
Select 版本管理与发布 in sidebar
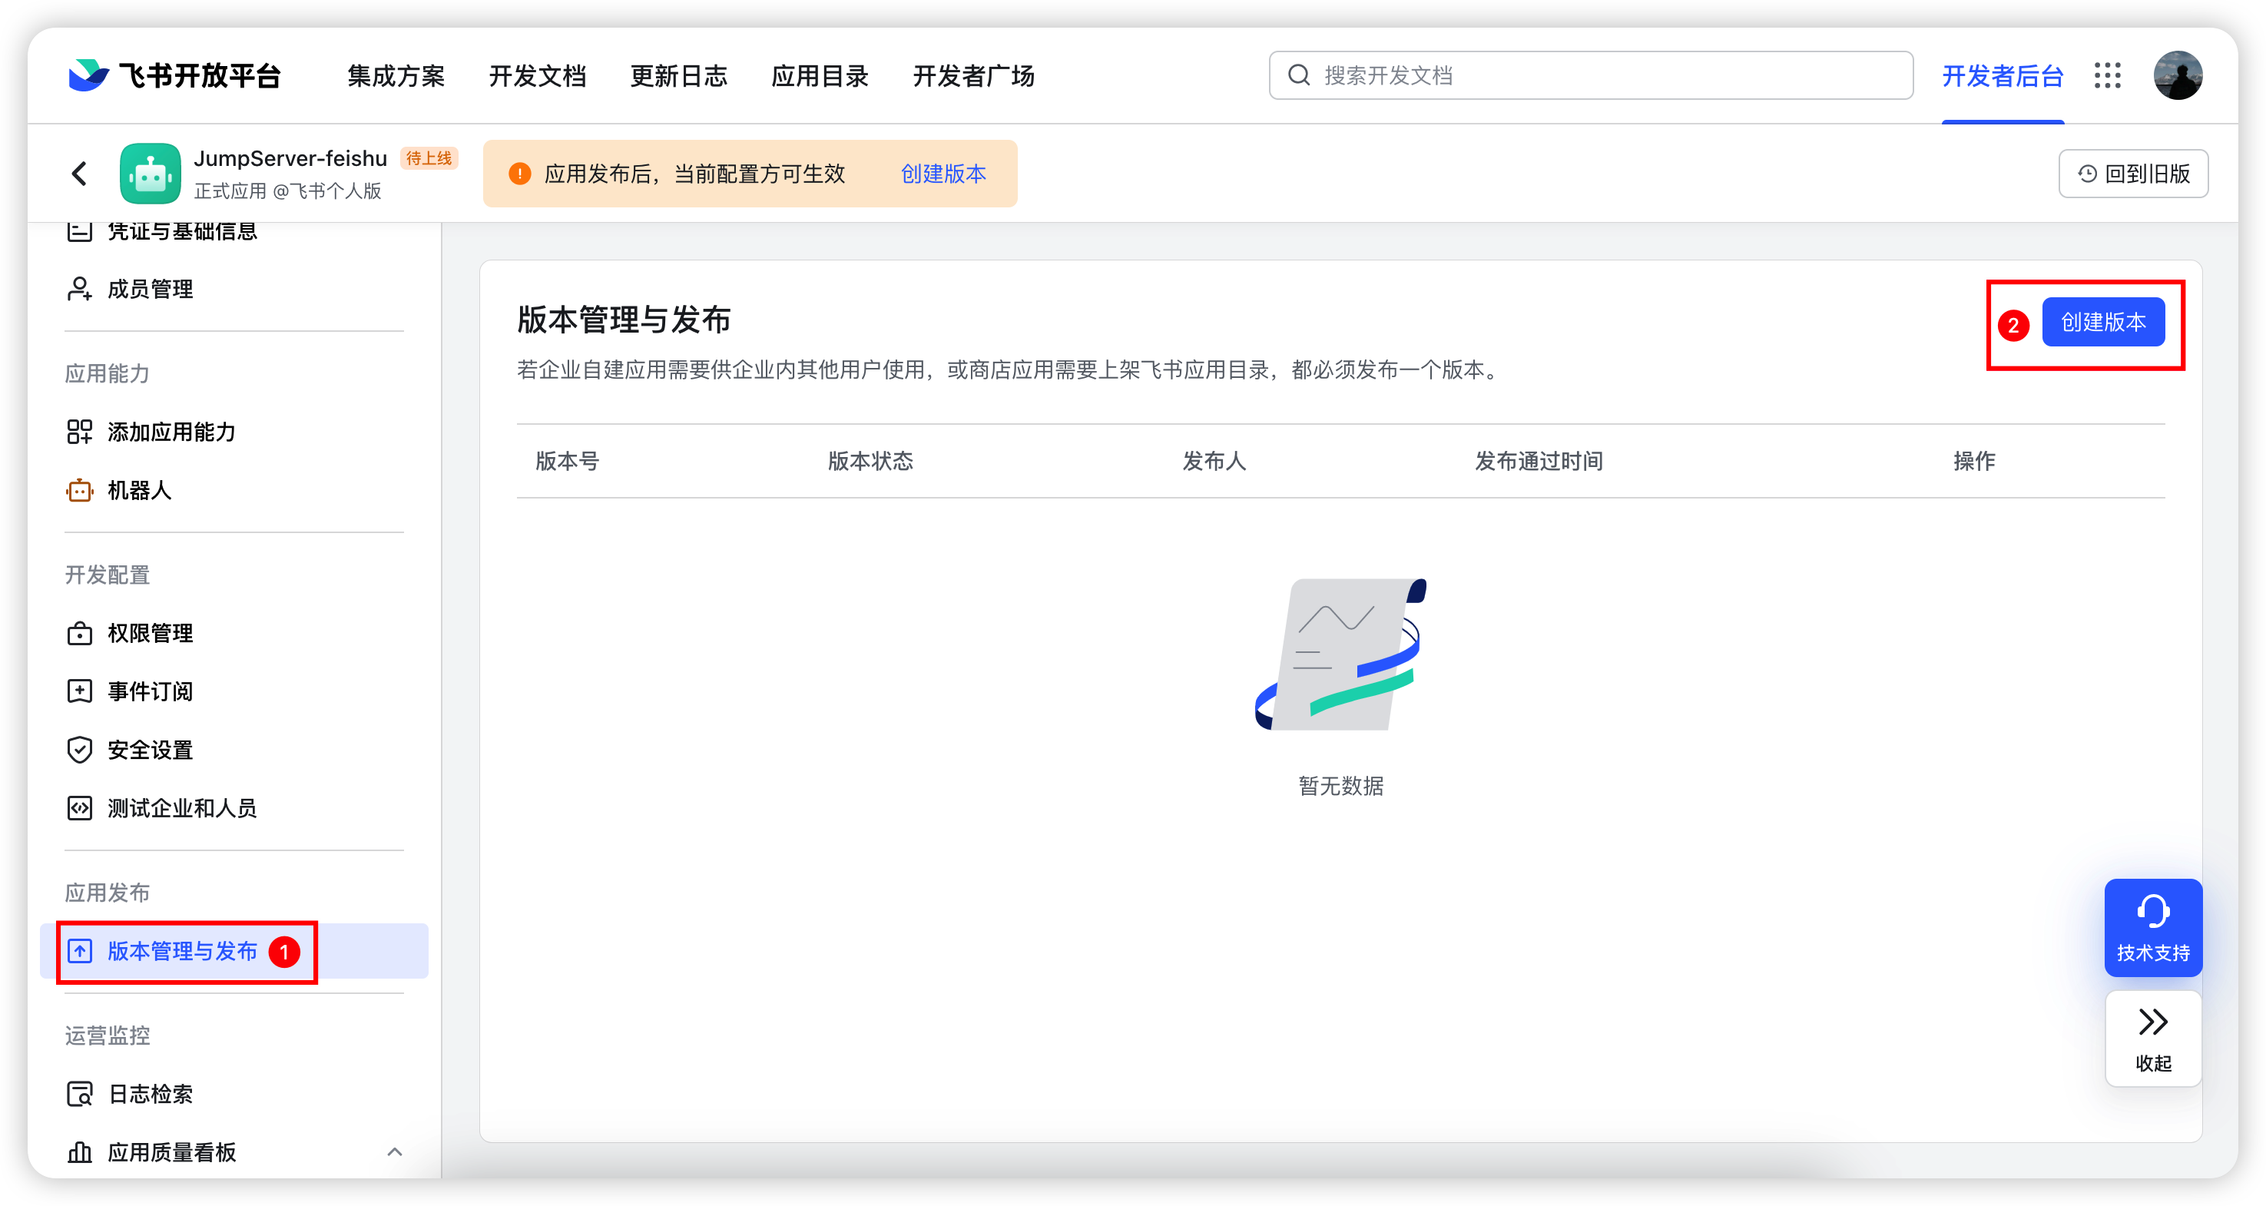coord(234,951)
